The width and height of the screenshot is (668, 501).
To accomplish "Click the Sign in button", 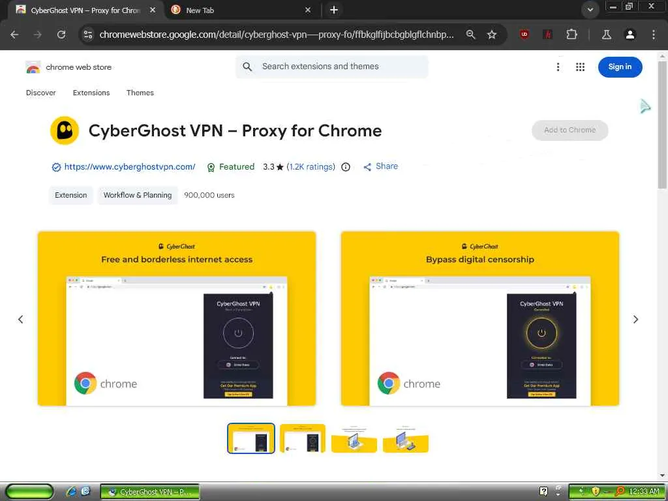I will [x=620, y=67].
